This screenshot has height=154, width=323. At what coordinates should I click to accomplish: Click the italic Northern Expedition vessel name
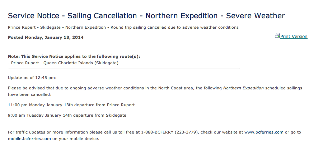click(x=243, y=88)
